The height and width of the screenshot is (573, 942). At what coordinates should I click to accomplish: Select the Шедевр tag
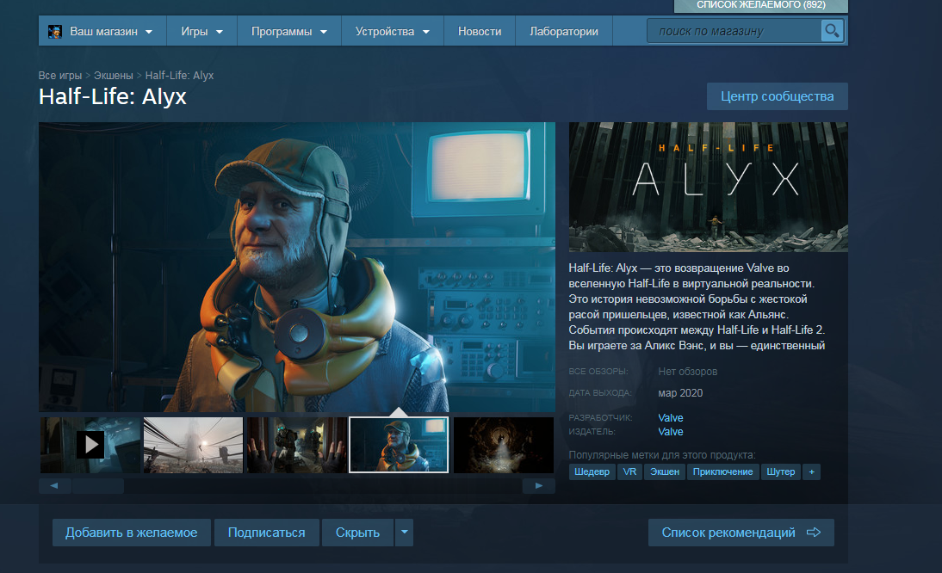592,471
